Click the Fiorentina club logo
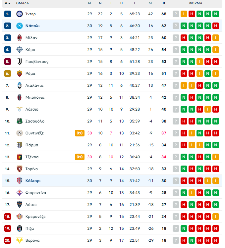 pyautogui.click(x=19, y=193)
